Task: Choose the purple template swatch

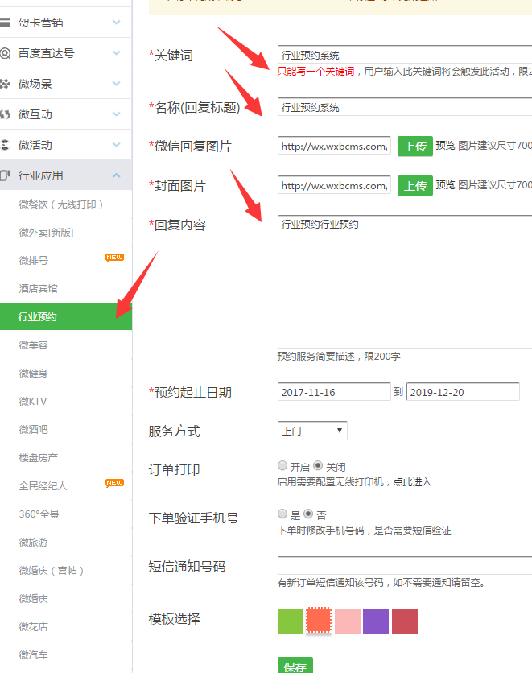Action: tap(376, 621)
